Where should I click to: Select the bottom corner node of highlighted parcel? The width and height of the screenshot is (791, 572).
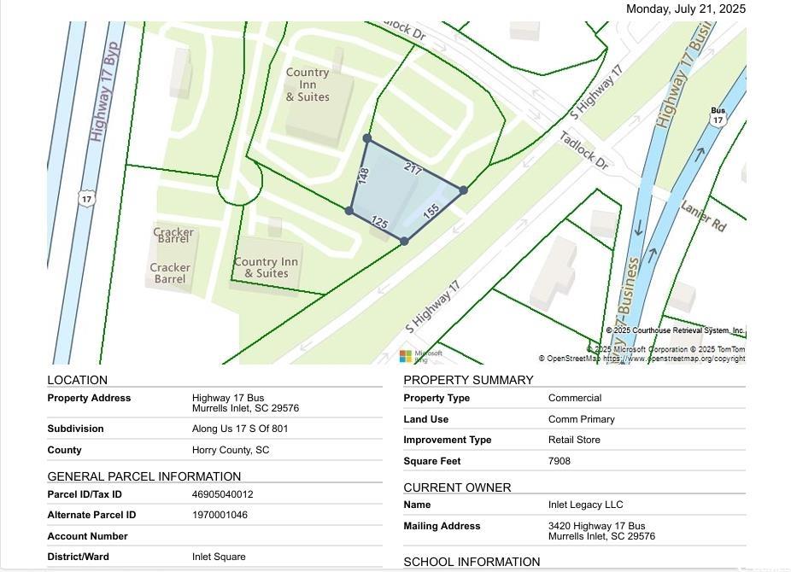(x=405, y=242)
